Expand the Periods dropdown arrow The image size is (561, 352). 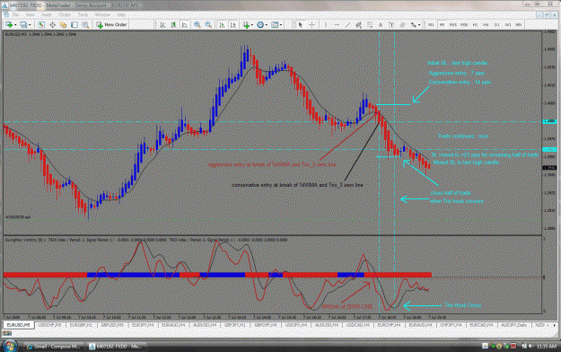267,25
